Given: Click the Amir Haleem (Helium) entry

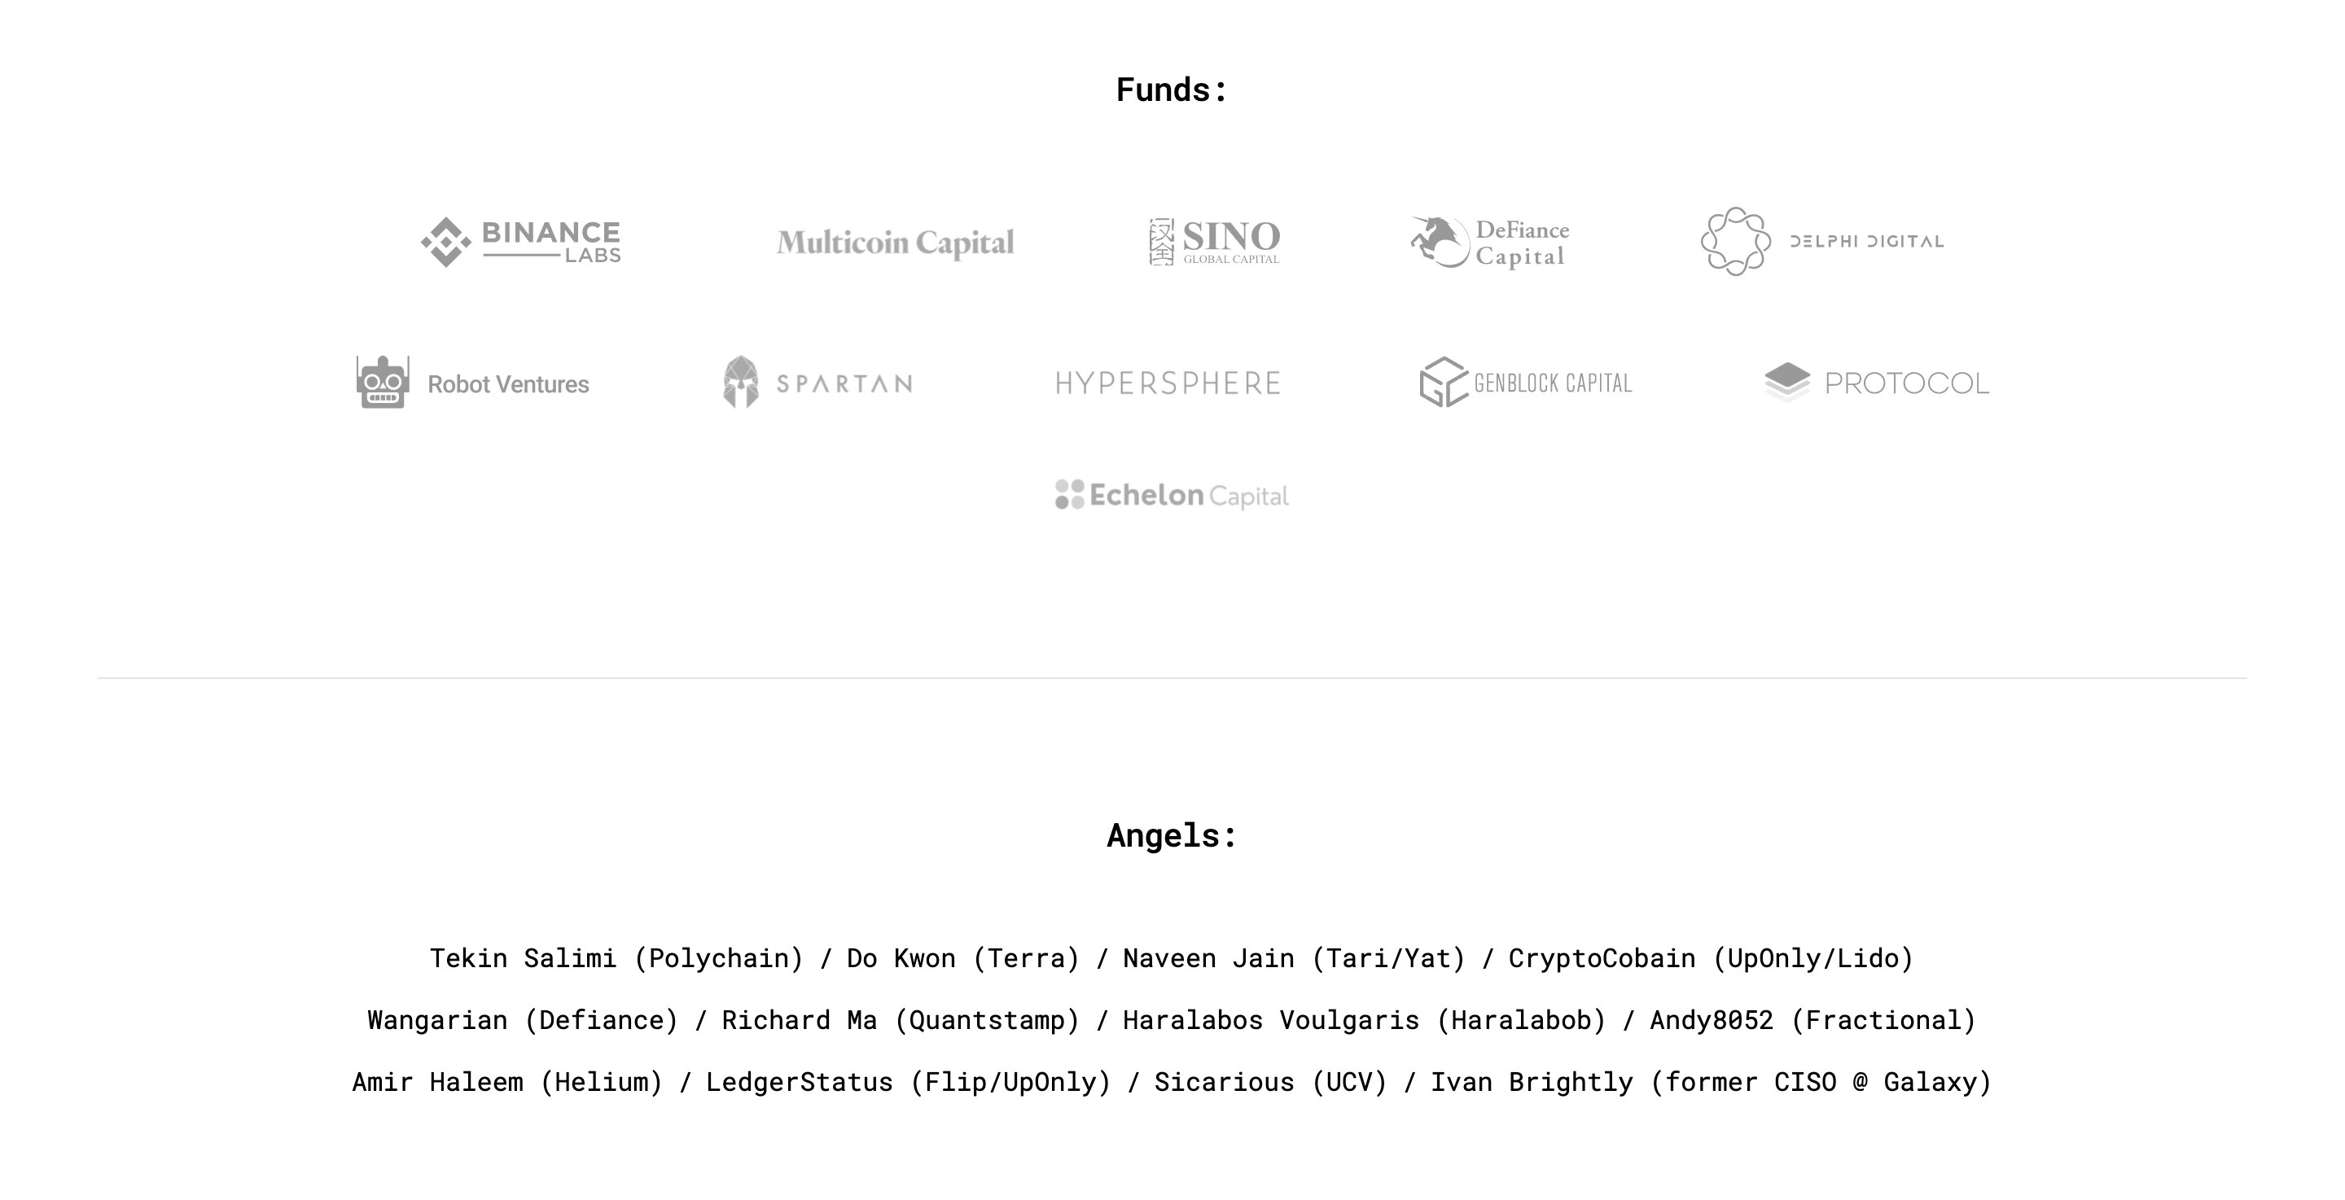Looking at the screenshot, I should click(507, 1082).
